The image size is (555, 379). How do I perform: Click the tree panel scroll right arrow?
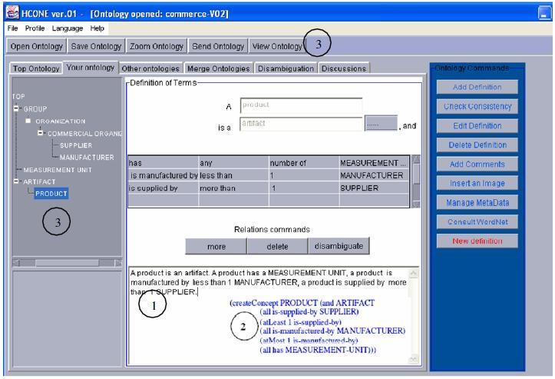(118, 263)
